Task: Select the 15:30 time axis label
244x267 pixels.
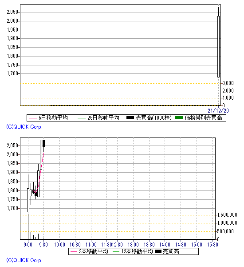Action: [x=213, y=245]
